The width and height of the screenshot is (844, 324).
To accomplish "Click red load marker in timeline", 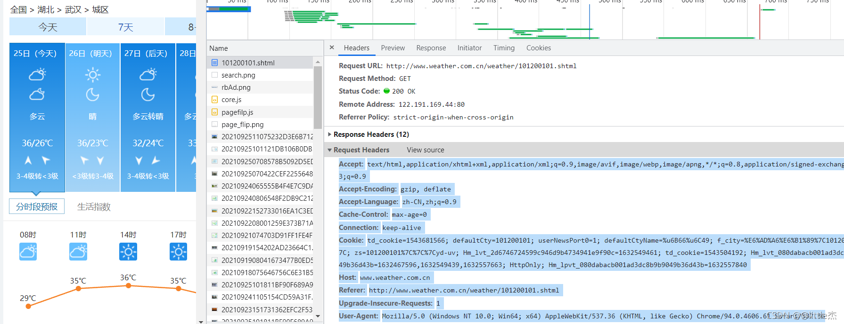I will tap(760, 21).
